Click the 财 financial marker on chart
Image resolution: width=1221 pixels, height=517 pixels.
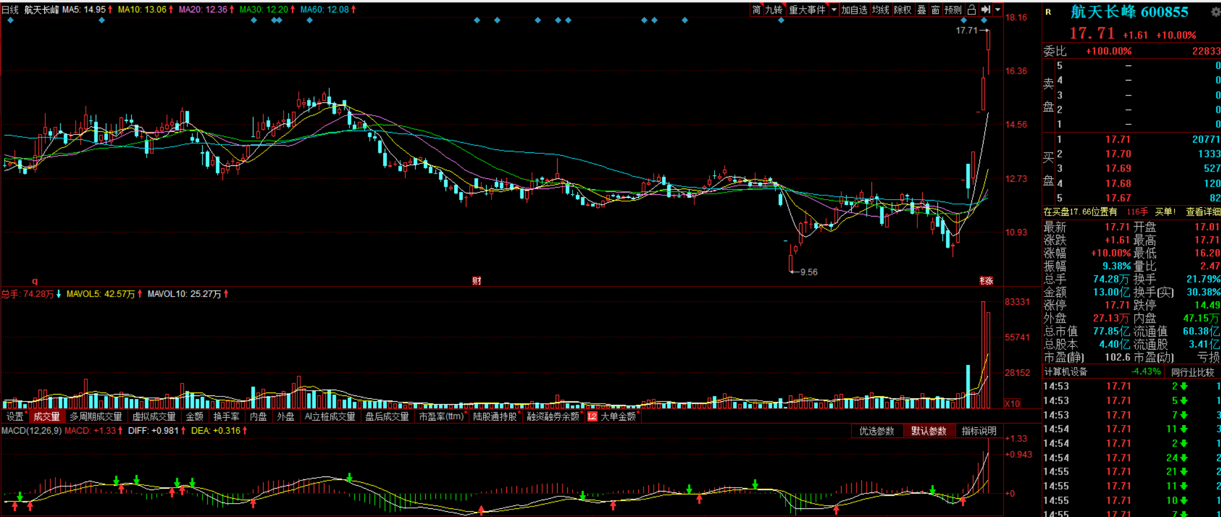tap(477, 281)
